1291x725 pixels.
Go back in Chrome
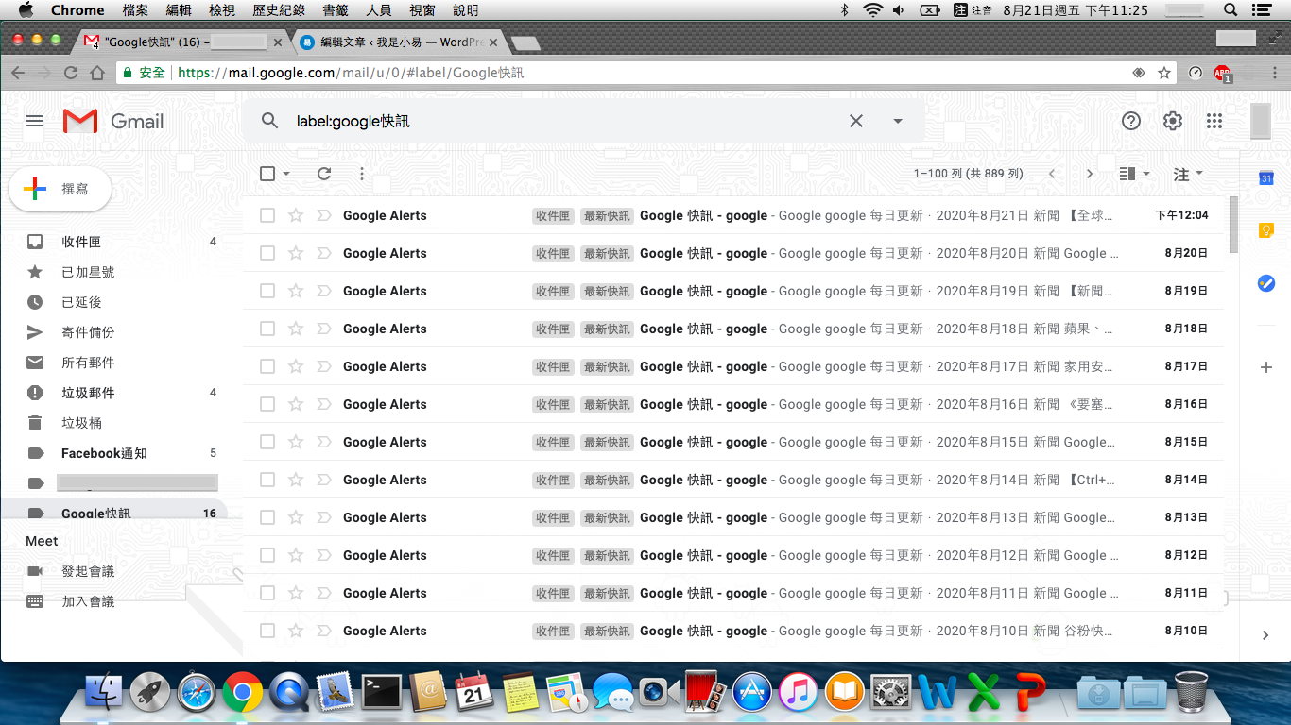point(18,73)
